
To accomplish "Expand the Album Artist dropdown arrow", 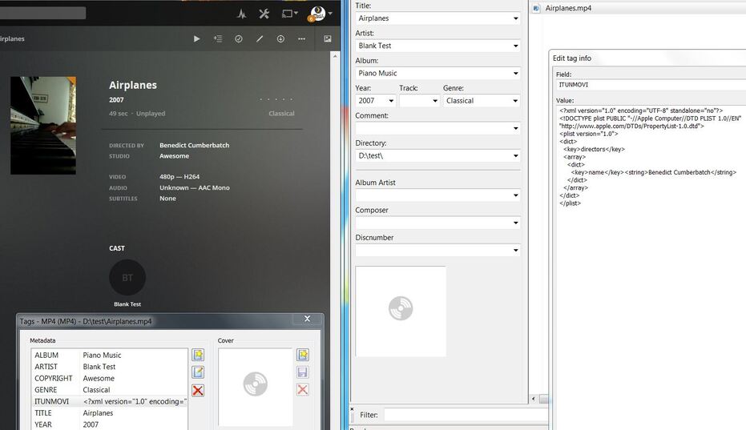I will [x=516, y=195].
